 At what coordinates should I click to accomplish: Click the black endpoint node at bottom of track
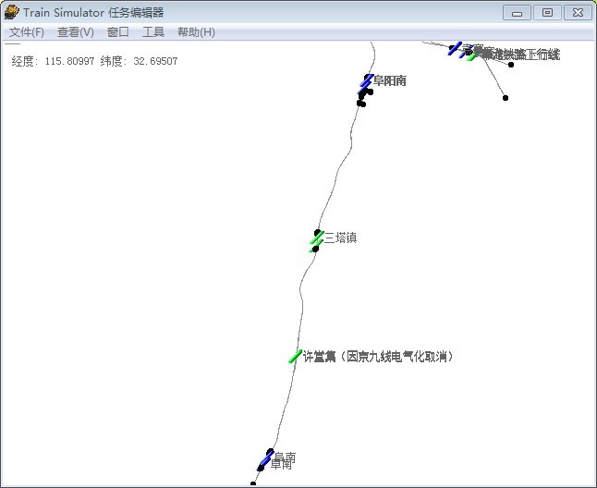252,483
